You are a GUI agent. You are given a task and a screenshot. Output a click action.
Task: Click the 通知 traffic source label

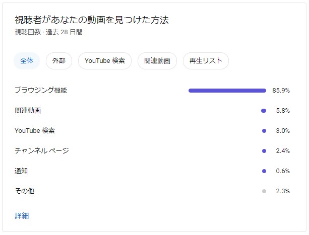point(21,171)
